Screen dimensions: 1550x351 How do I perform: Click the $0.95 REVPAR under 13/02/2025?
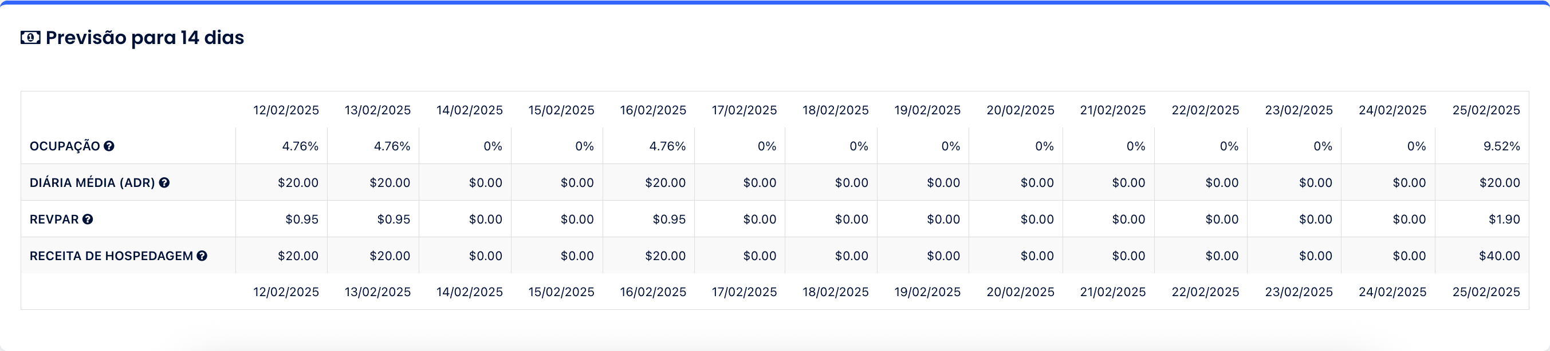(393, 219)
